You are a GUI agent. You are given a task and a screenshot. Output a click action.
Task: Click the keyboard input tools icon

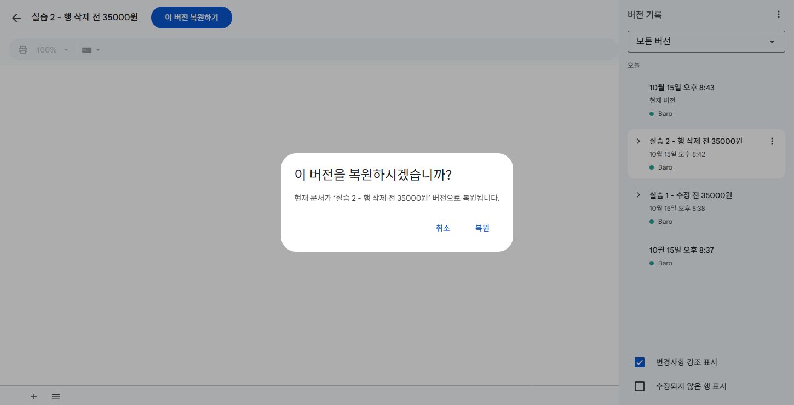(x=87, y=50)
